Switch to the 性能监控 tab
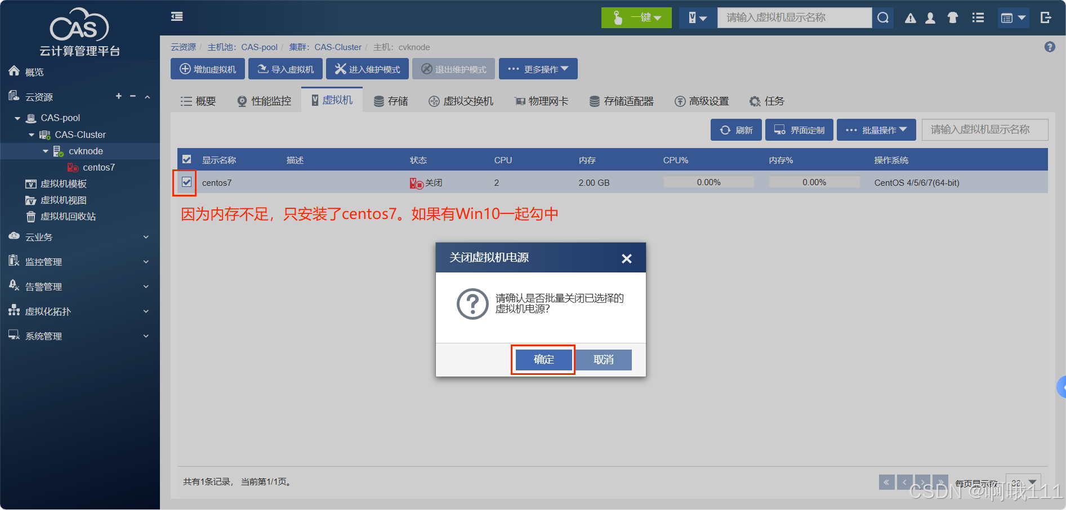This screenshot has height=510, width=1066. 264,101
